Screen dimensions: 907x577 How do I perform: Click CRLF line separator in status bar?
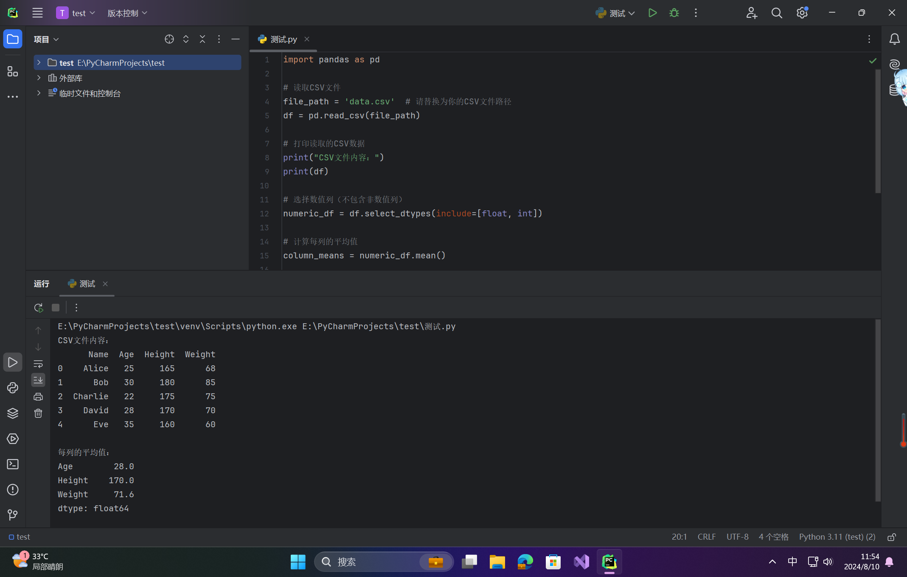[706, 537]
